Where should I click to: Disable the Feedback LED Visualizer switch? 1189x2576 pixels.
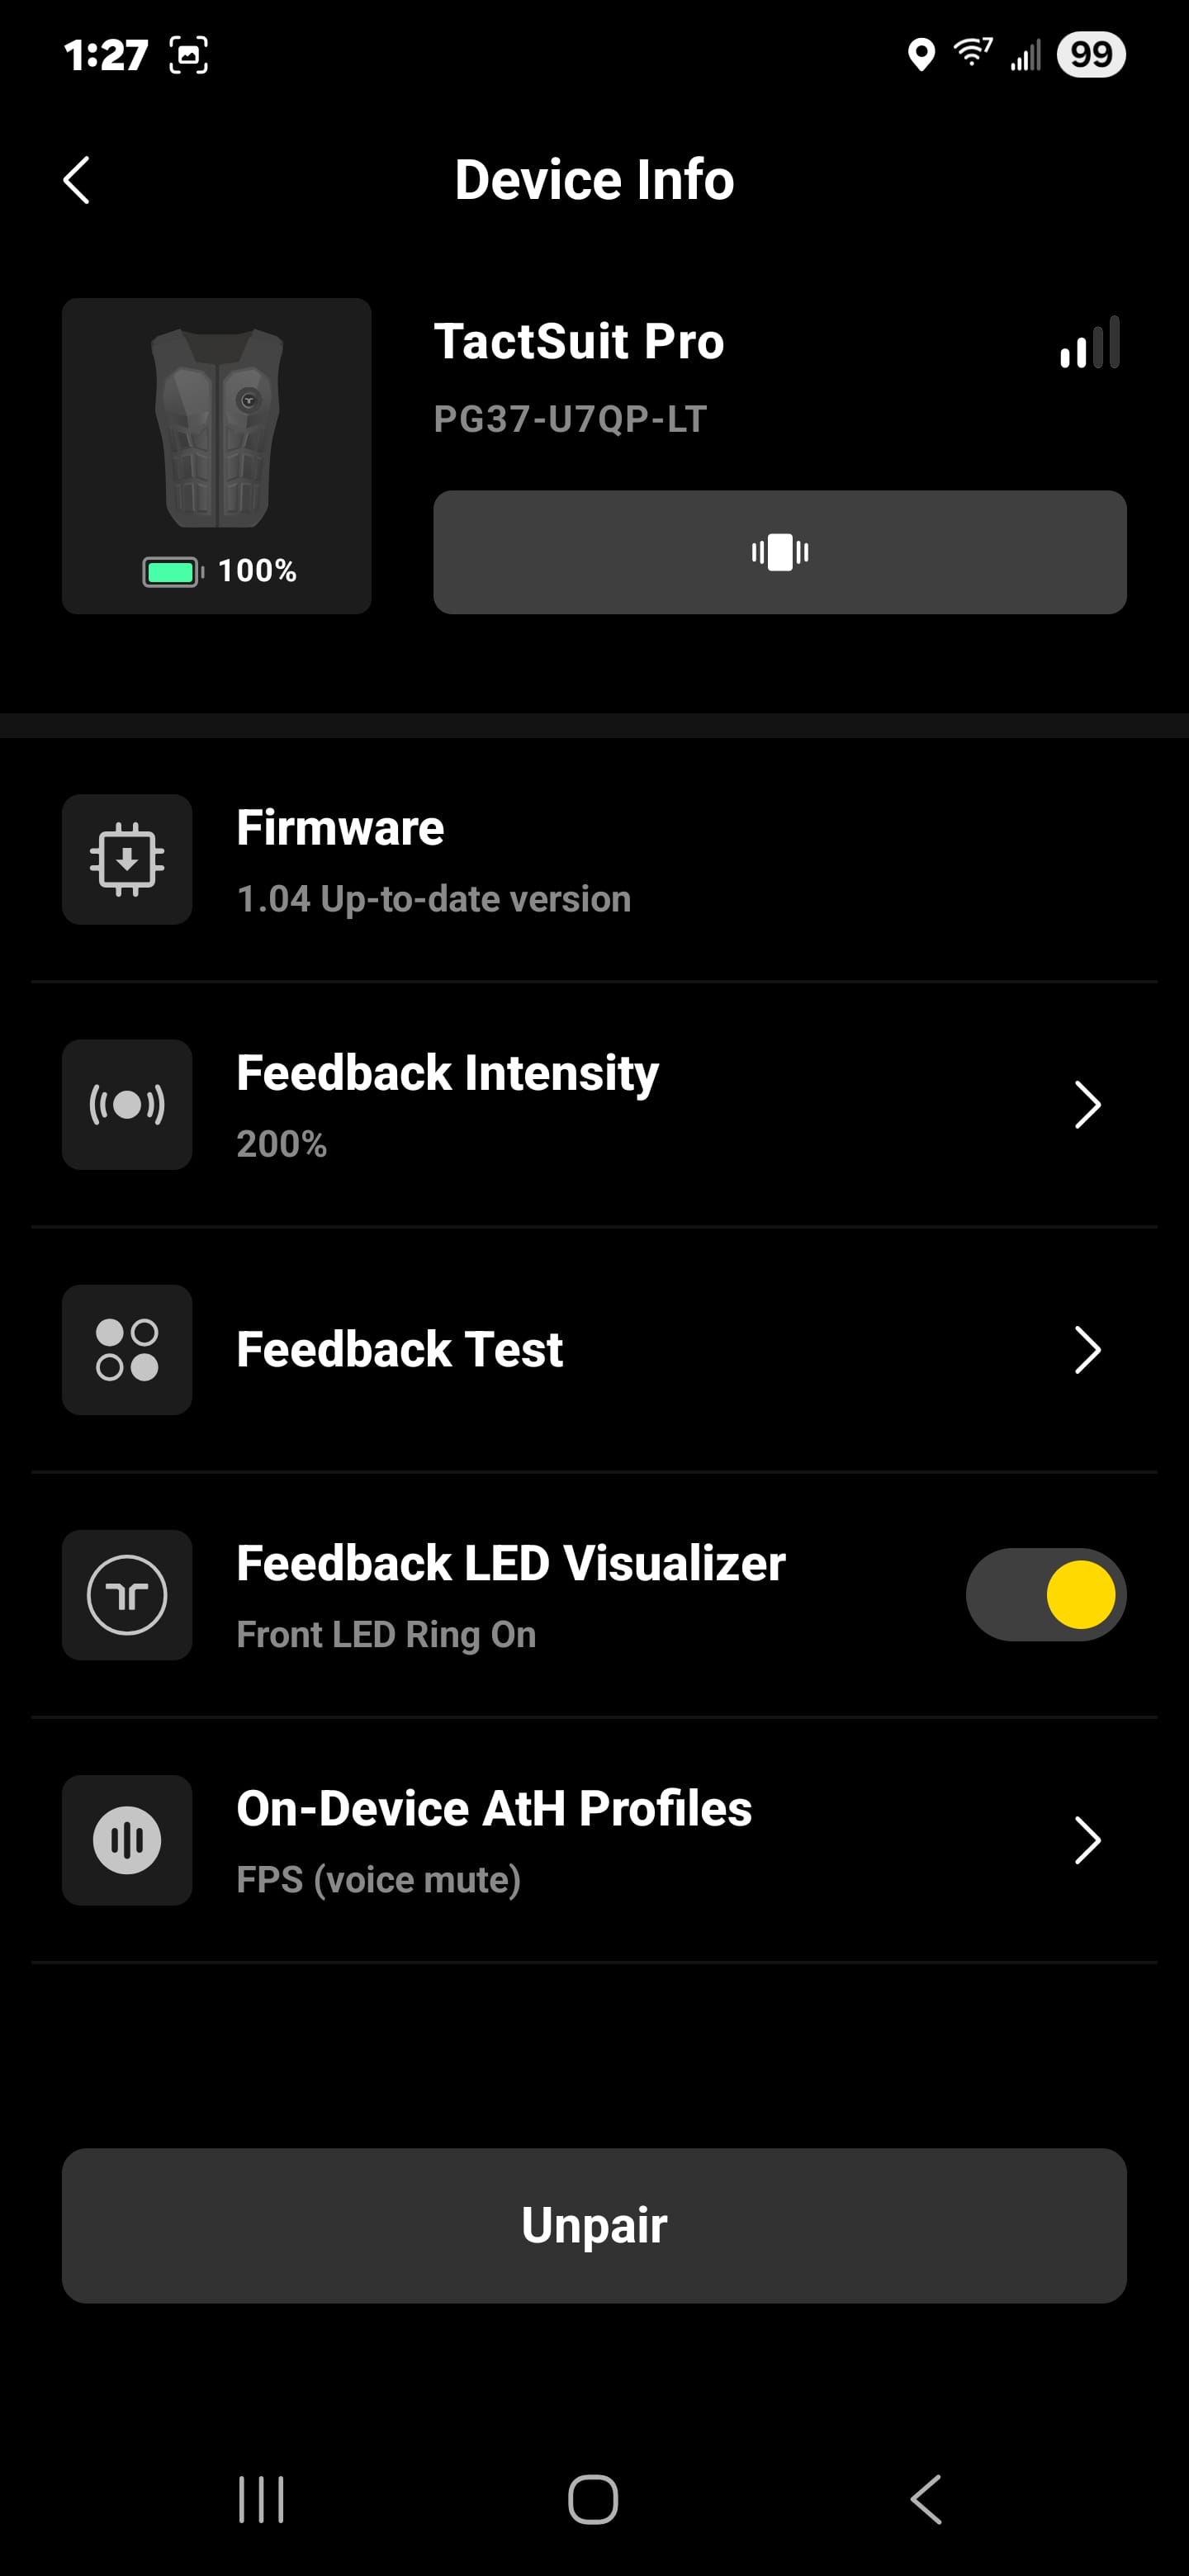[1046, 1595]
